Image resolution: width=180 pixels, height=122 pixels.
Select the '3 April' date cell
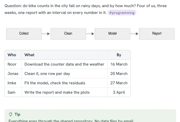pyautogui.click(x=119, y=92)
